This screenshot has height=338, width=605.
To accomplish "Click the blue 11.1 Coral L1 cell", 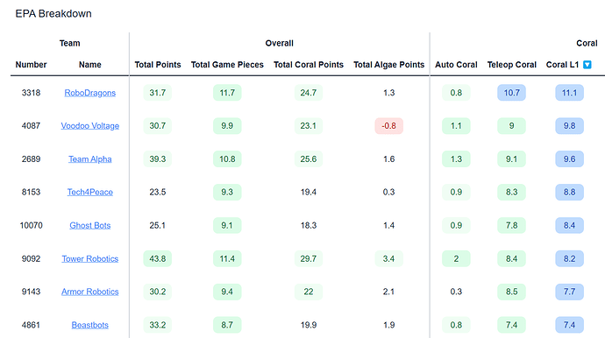I will coord(569,93).
